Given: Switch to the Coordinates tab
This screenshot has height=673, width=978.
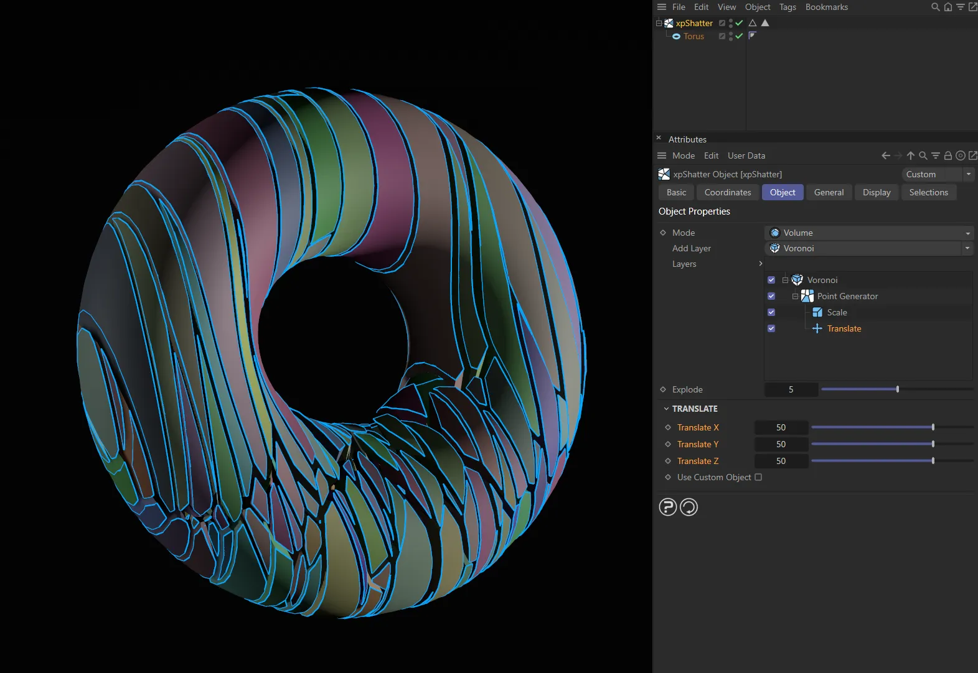Looking at the screenshot, I should pyautogui.click(x=727, y=192).
